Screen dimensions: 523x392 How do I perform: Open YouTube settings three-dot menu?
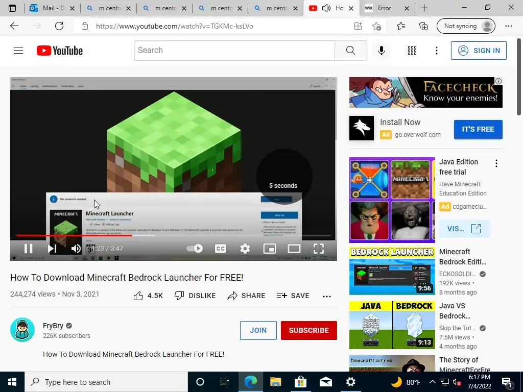[437, 51]
